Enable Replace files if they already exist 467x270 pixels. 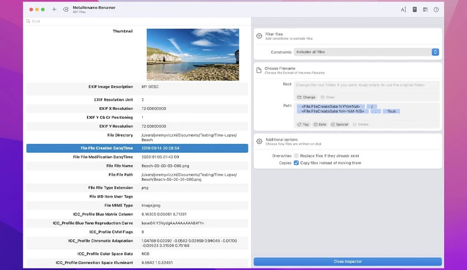coord(296,156)
